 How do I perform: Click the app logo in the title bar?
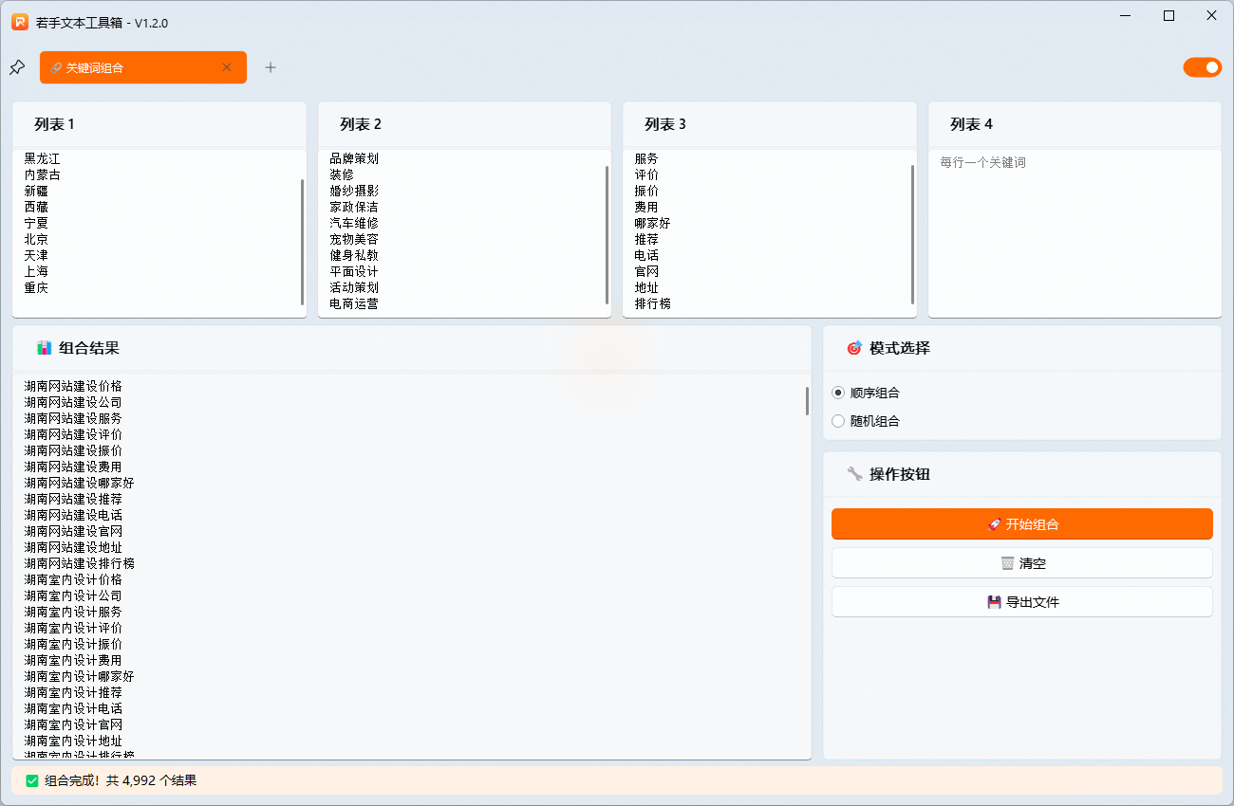pos(19,22)
